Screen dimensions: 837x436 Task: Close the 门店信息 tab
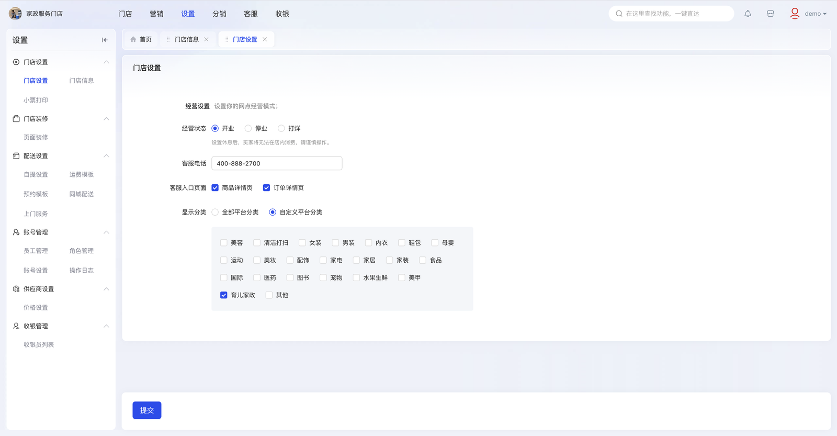coord(207,39)
